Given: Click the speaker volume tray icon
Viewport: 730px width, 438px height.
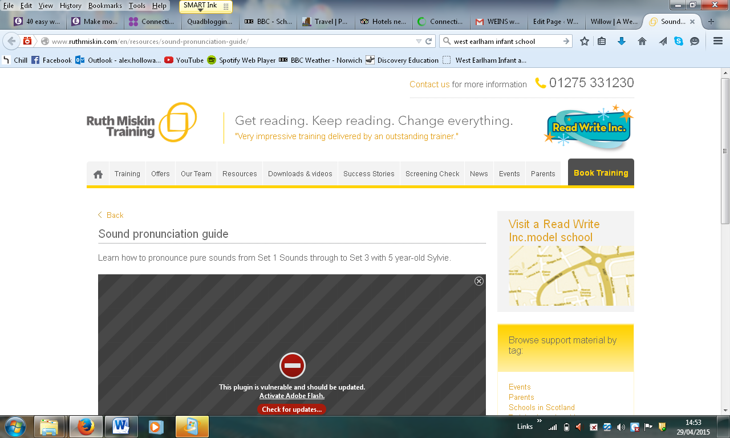Looking at the screenshot, I should pyautogui.click(x=620, y=427).
